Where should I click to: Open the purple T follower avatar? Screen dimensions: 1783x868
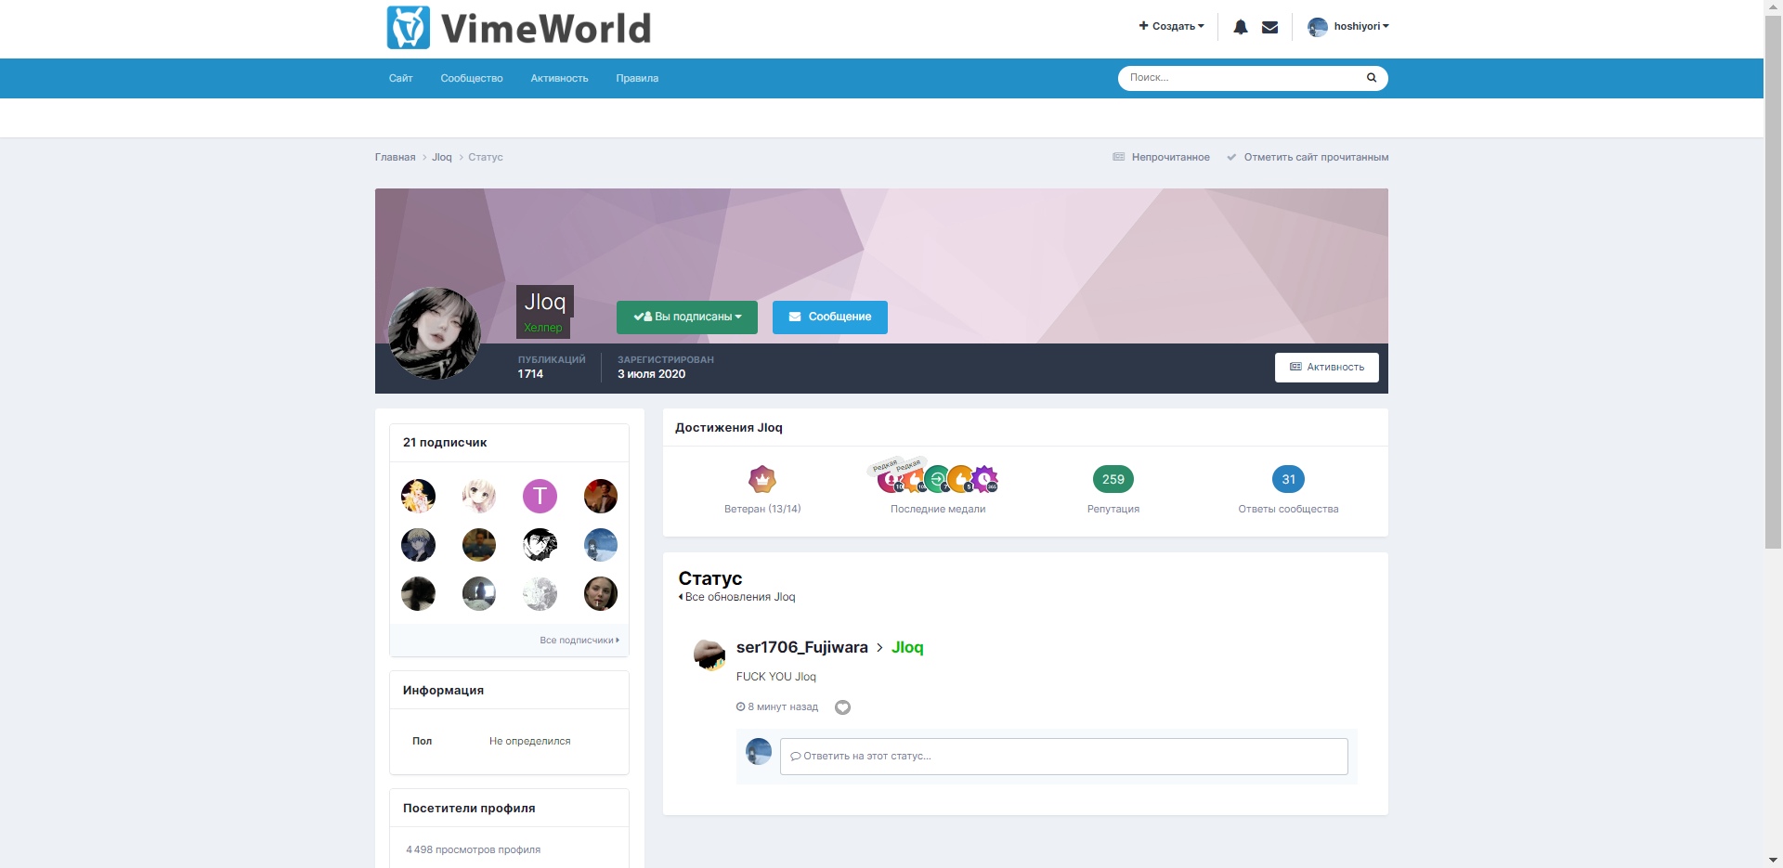540,496
